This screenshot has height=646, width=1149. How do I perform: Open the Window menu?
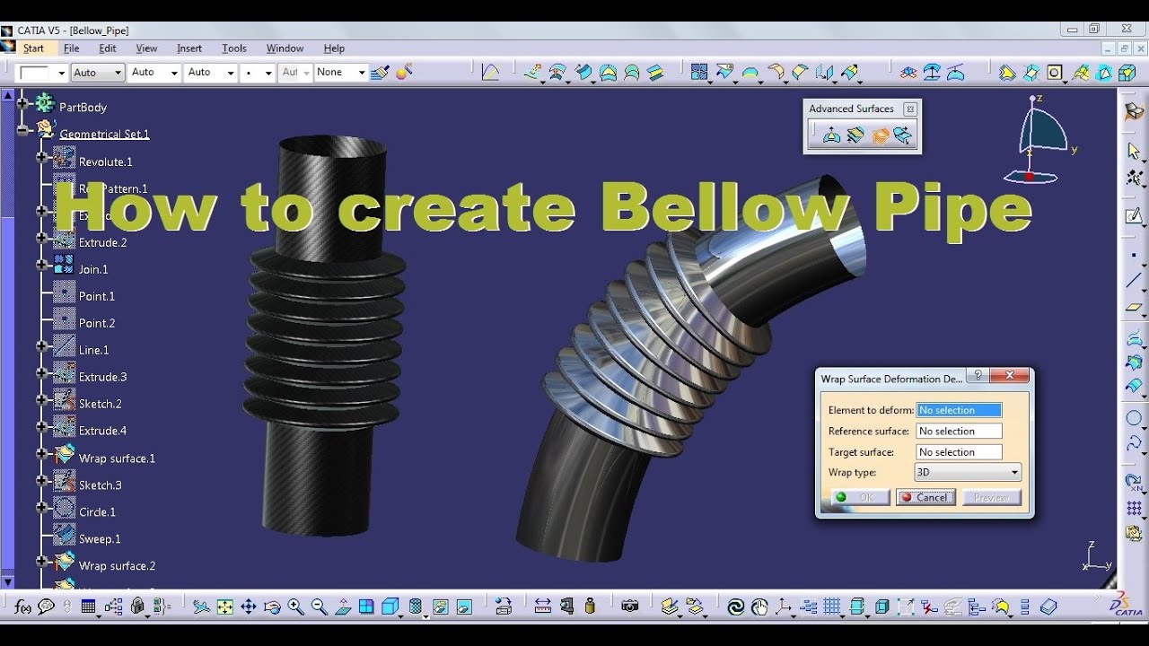click(285, 48)
